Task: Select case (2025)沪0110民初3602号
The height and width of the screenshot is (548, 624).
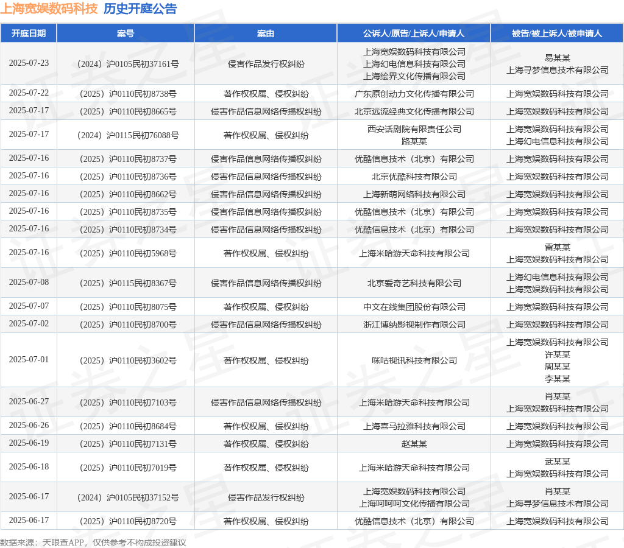Action: tap(128, 360)
